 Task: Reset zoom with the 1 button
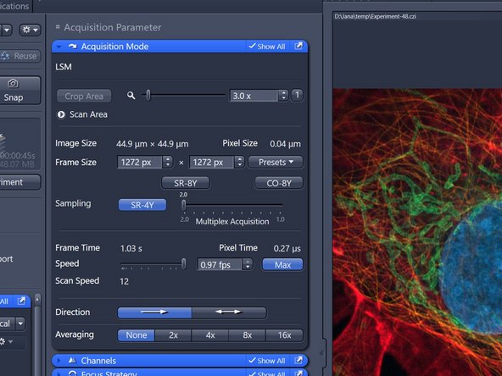297,96
